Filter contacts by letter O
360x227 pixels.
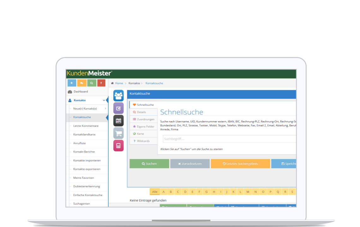tap(263, 192)
